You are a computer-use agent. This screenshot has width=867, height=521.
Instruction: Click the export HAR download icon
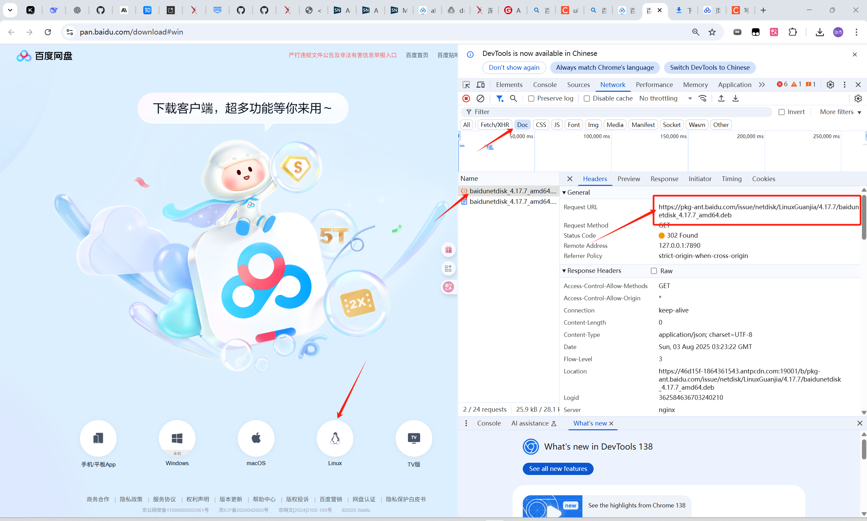click(736, 98)
